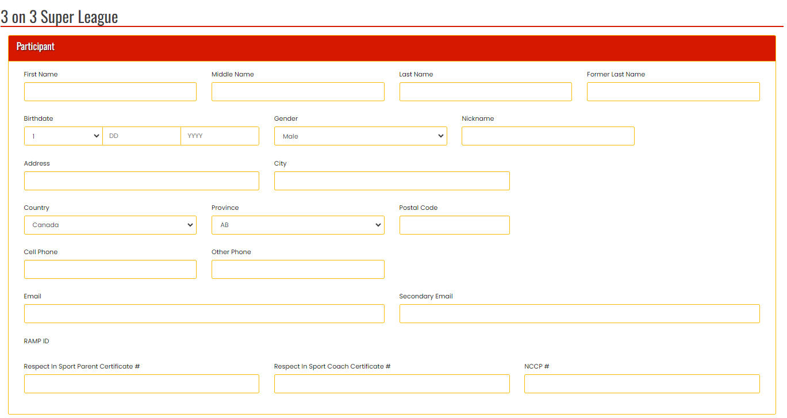The image size is (787, 418).
Task: Click the Other Phone field
Action: [x=298, y=269]
